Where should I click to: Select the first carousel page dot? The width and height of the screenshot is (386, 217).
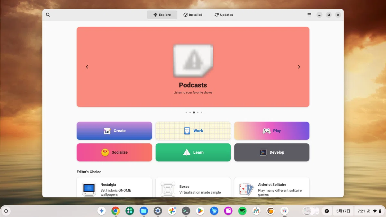click(x=186, y=113)
